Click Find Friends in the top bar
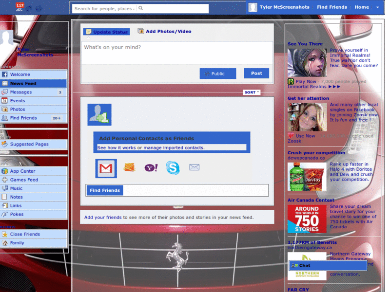 (332, 7)
